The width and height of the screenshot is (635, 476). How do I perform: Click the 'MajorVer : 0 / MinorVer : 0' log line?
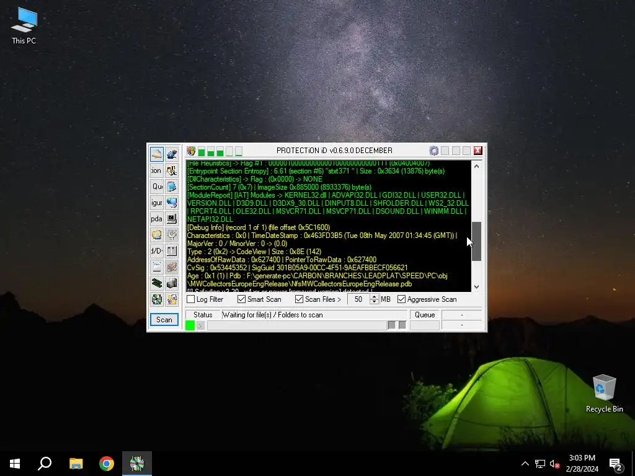pyautogui.click(x=237, y=244)
